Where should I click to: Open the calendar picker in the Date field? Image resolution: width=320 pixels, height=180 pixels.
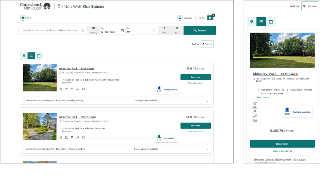tap(122, 31)
